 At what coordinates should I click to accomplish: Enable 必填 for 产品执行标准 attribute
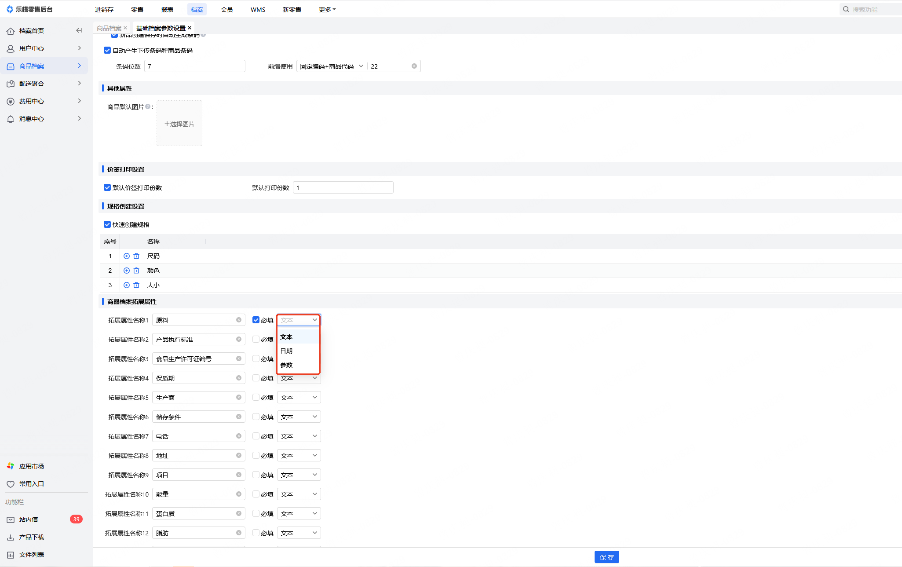pos(256,340)
